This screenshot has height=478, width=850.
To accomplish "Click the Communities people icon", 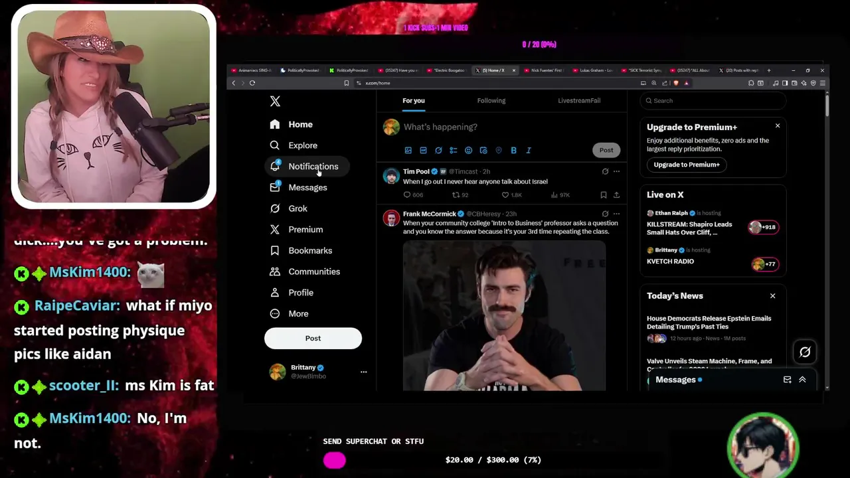I will pyautogui.click(x=275, y=272).
